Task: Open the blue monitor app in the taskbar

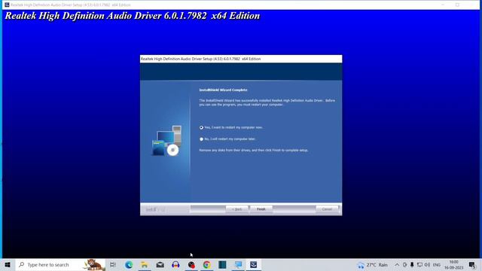Action: (238, 264)
